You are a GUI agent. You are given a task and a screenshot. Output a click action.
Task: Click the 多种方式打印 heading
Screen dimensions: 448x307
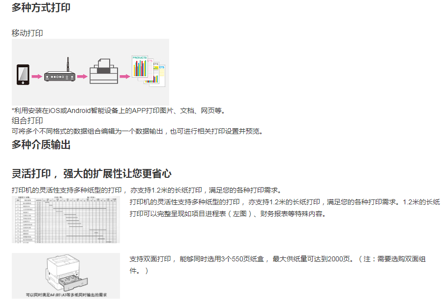pos(41,8)
